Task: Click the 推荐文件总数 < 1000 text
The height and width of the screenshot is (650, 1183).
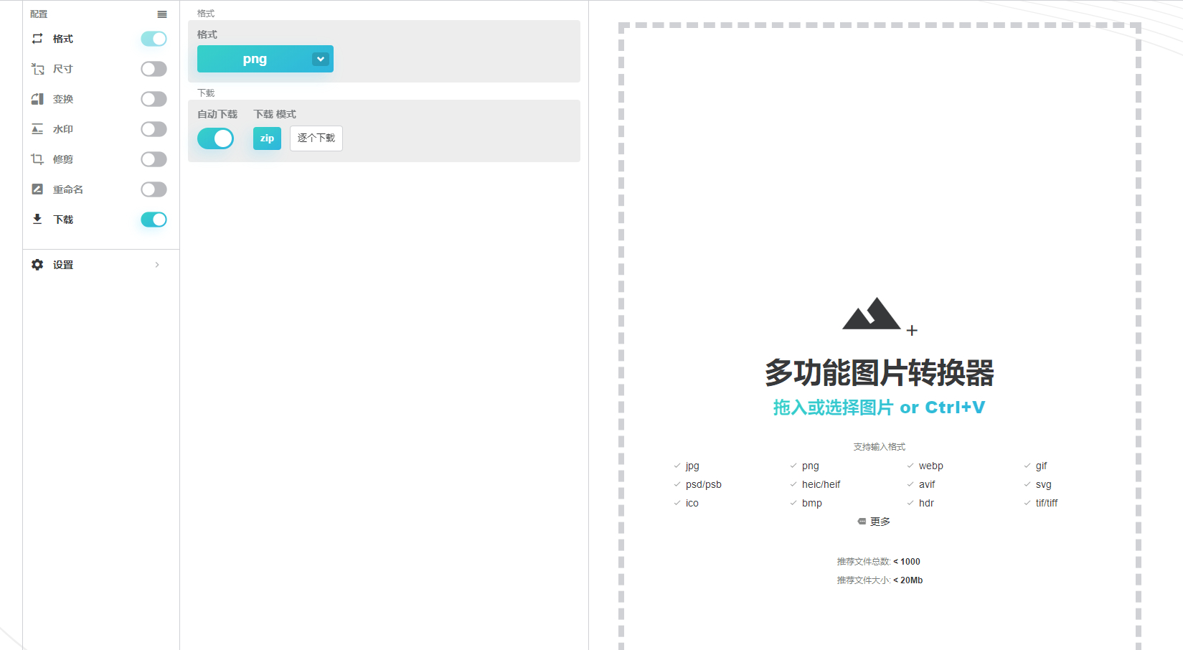Action: click(x=879, y=562)
